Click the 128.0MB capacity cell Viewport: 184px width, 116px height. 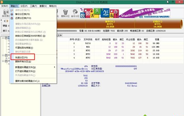pyautogui.click(x=155, y=47)
